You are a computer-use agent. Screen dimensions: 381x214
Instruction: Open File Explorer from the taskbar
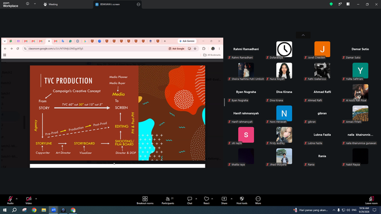pyautogui.click(x=43, y=210)
